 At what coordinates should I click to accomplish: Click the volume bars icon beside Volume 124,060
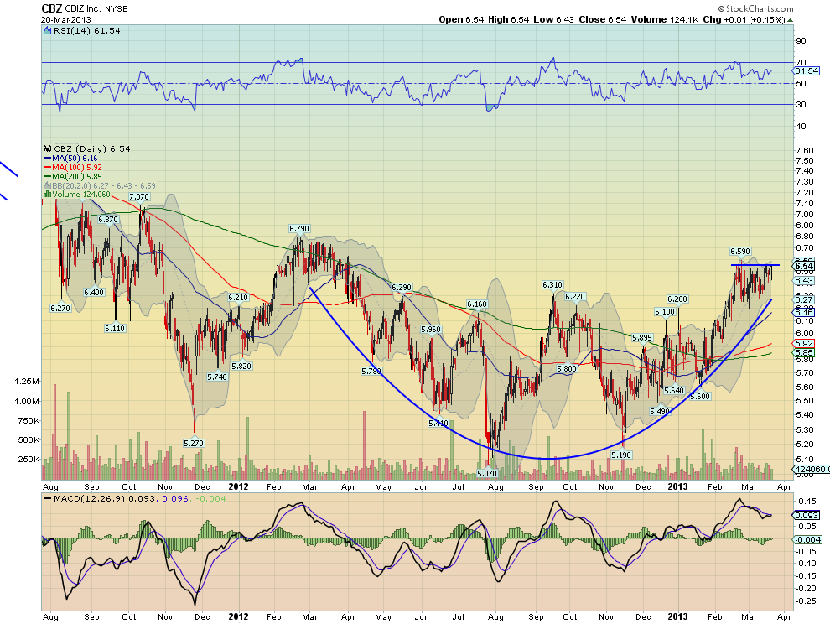pos(47,195)
